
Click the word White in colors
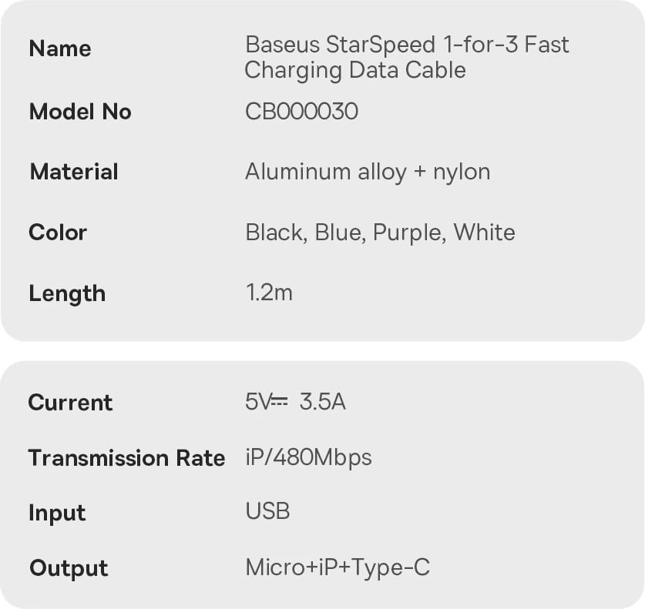[x=484, y=233]
